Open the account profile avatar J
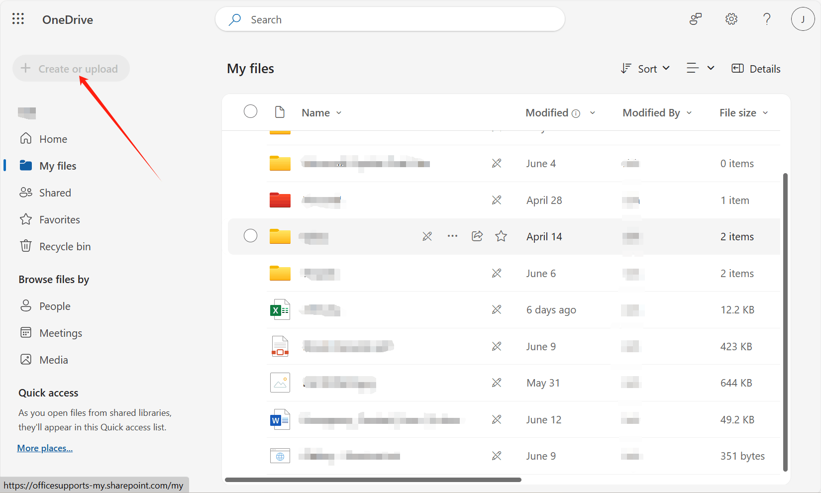The image size is (821, 493). 803,19
